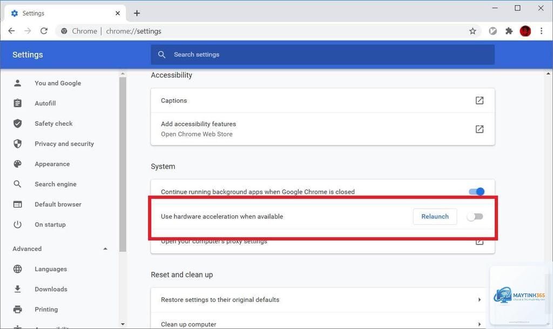Open Privacy and security section
553x329 pixels.
(x=64, y=143)
